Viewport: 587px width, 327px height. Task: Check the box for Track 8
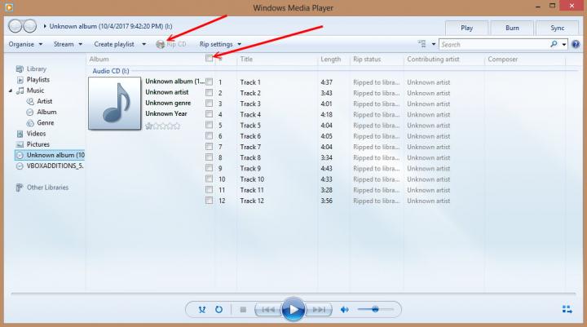point(209,157)
